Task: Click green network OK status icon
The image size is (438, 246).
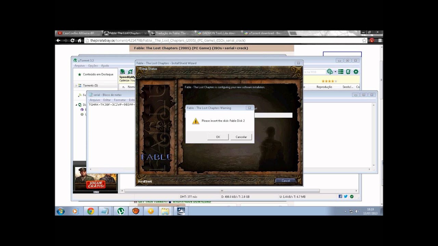Action: click(x=351, y=196)
